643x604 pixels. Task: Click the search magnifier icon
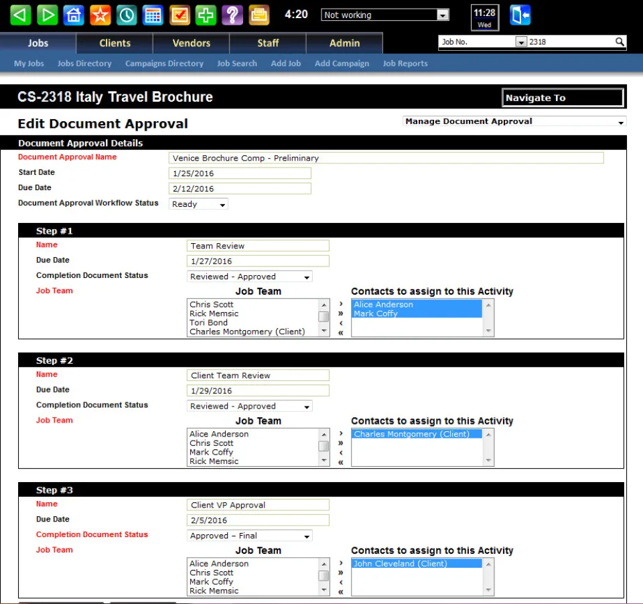pos(620,42)
